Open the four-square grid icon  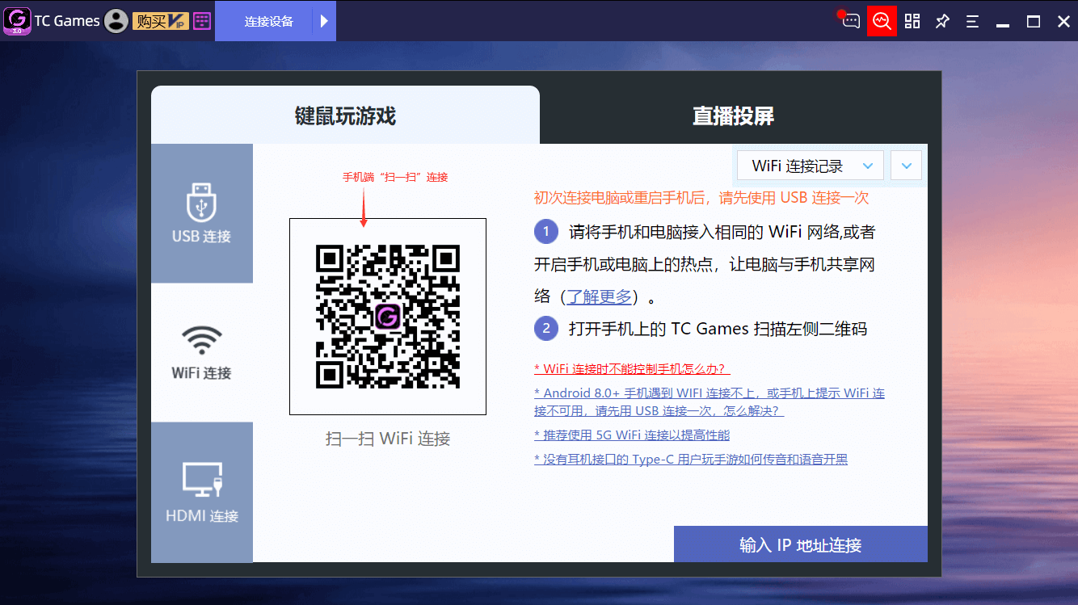click(x=912, y=21)
